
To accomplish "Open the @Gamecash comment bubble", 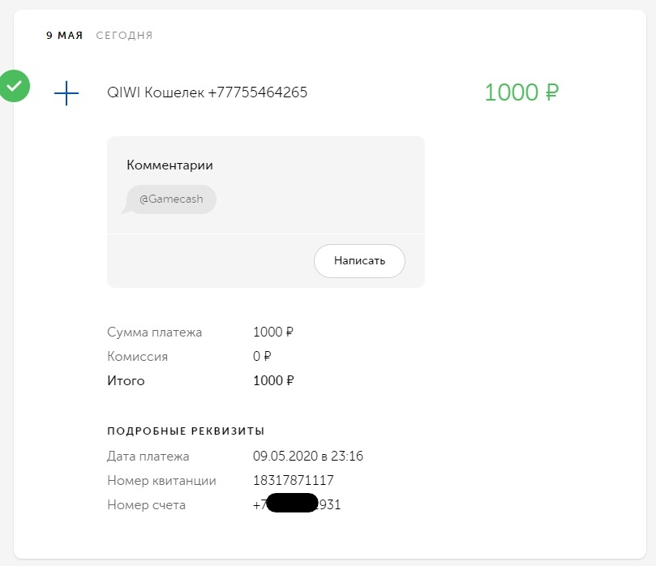I will point(170,199).
